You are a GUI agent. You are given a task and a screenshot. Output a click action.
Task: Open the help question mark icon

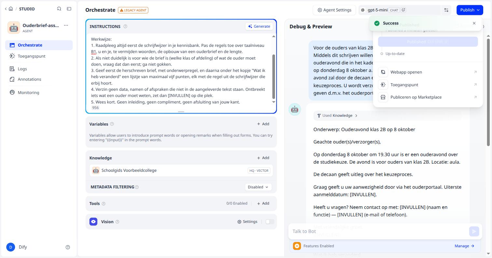[x=68, y=247]
